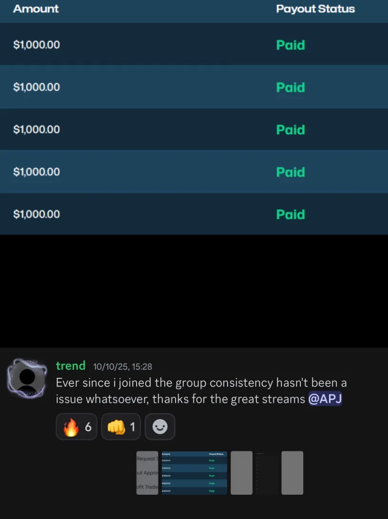Click the message text about consistency

[x=200, y=390]
